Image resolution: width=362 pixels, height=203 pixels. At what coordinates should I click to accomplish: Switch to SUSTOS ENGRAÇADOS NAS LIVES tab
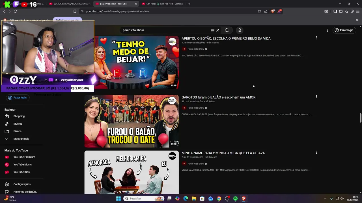(69, 4)
